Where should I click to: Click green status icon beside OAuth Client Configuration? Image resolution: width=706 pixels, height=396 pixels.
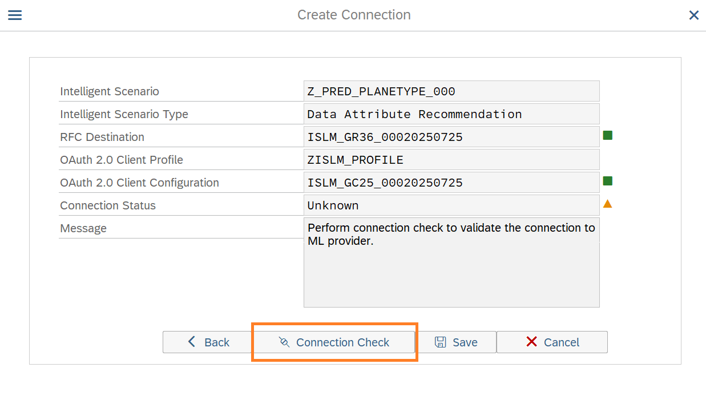(x=607, y=181)
